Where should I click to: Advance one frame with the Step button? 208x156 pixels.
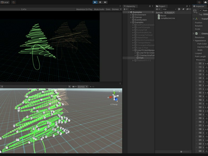pos(105,2)
